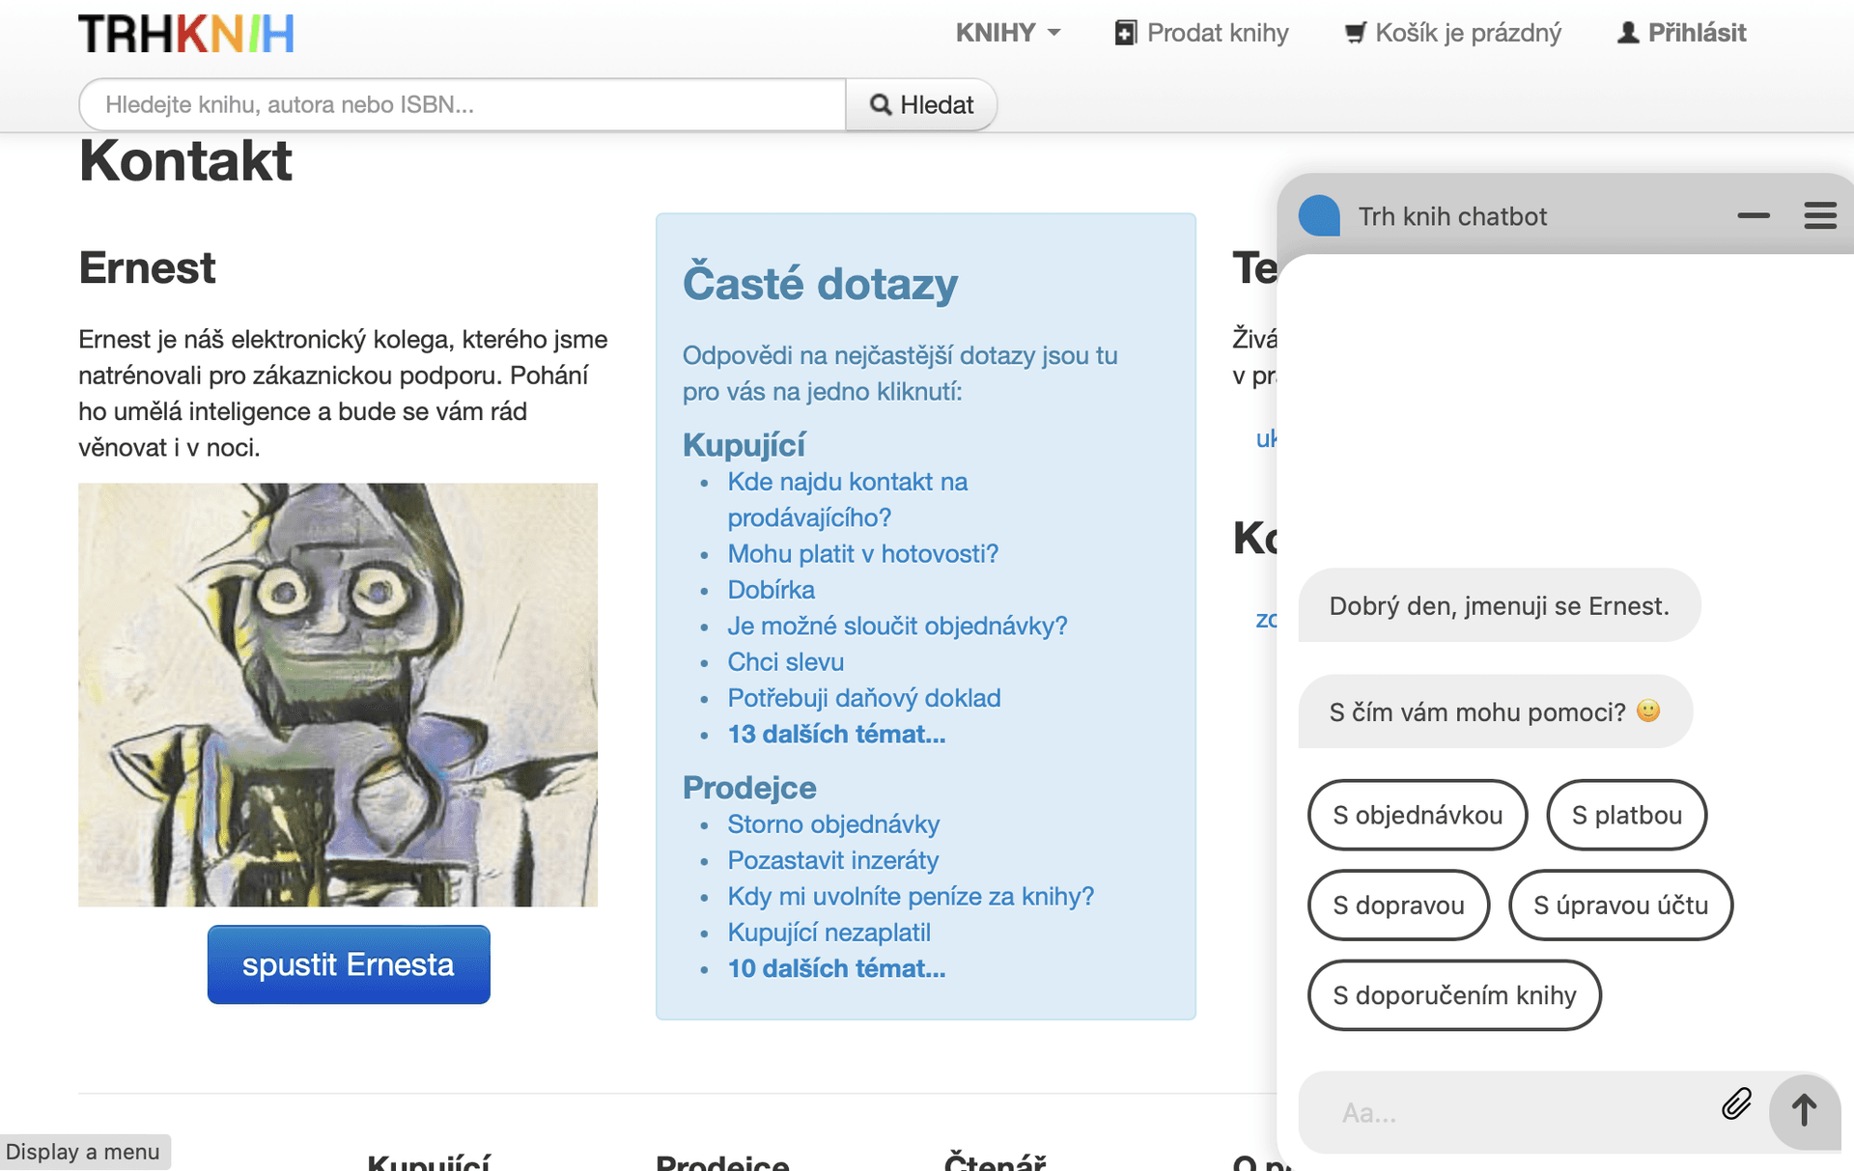Choose the S objednávkou quick reply

click(x=1417, y=815)
